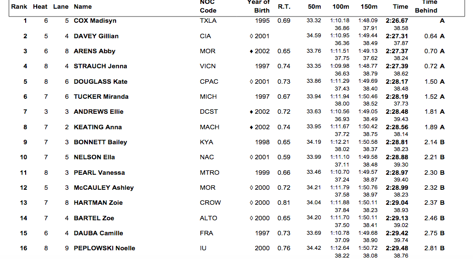Select the name PEPLOWSKI Noelle
The image size is (473, 259).
pos(104,248)
